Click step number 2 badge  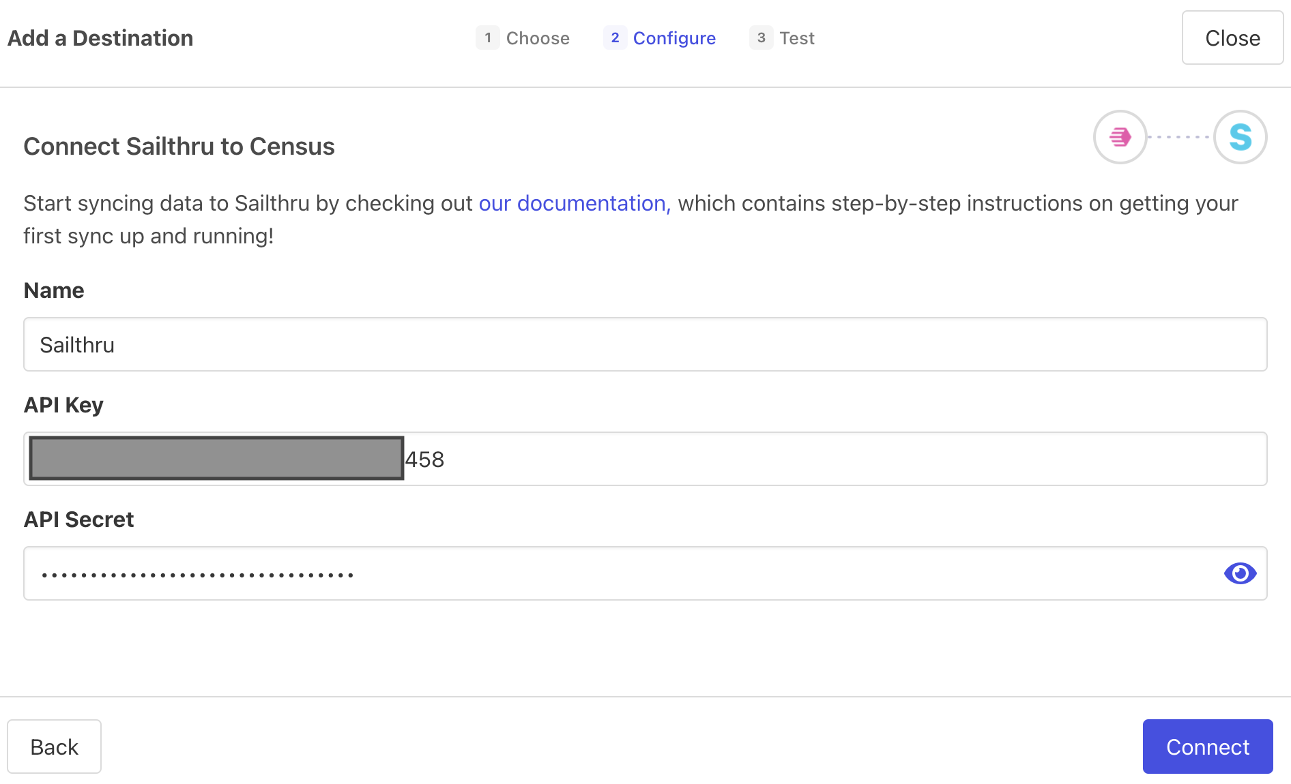[615, 38]
